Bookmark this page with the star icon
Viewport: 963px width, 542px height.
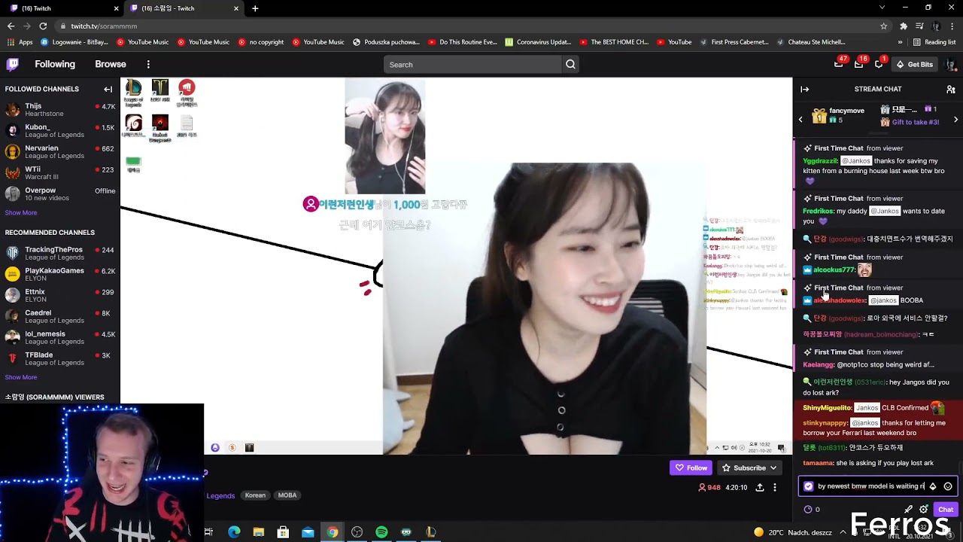click(883, 26)
